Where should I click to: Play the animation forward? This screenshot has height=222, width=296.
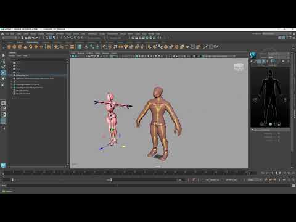280,173
